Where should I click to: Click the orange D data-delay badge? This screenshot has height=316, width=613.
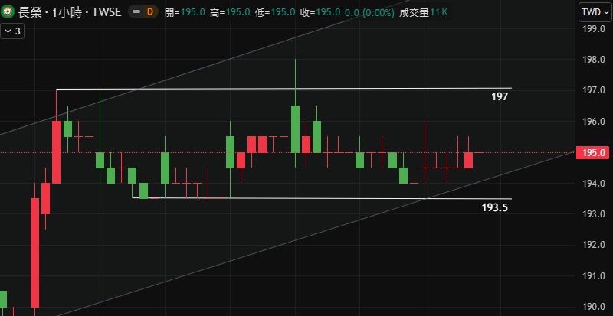point(149,12)
